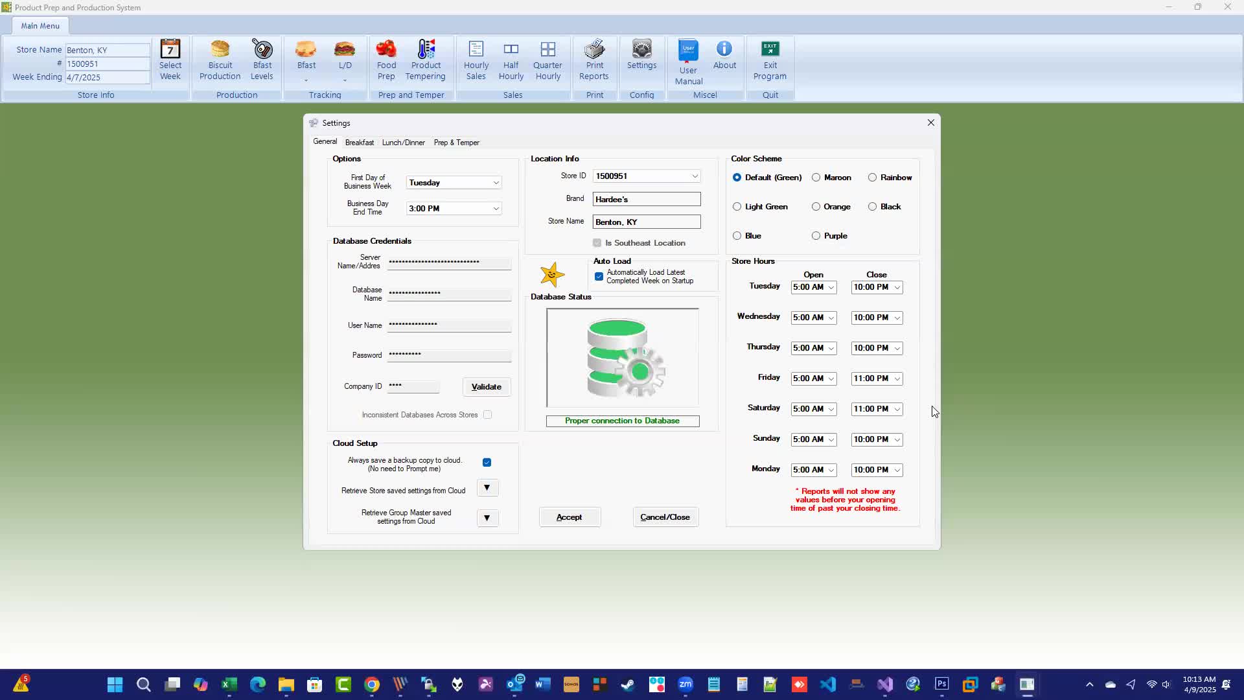Open First Day of Business Week dropdown
Screen dimensions: 1244x700
tap(454, 183)
